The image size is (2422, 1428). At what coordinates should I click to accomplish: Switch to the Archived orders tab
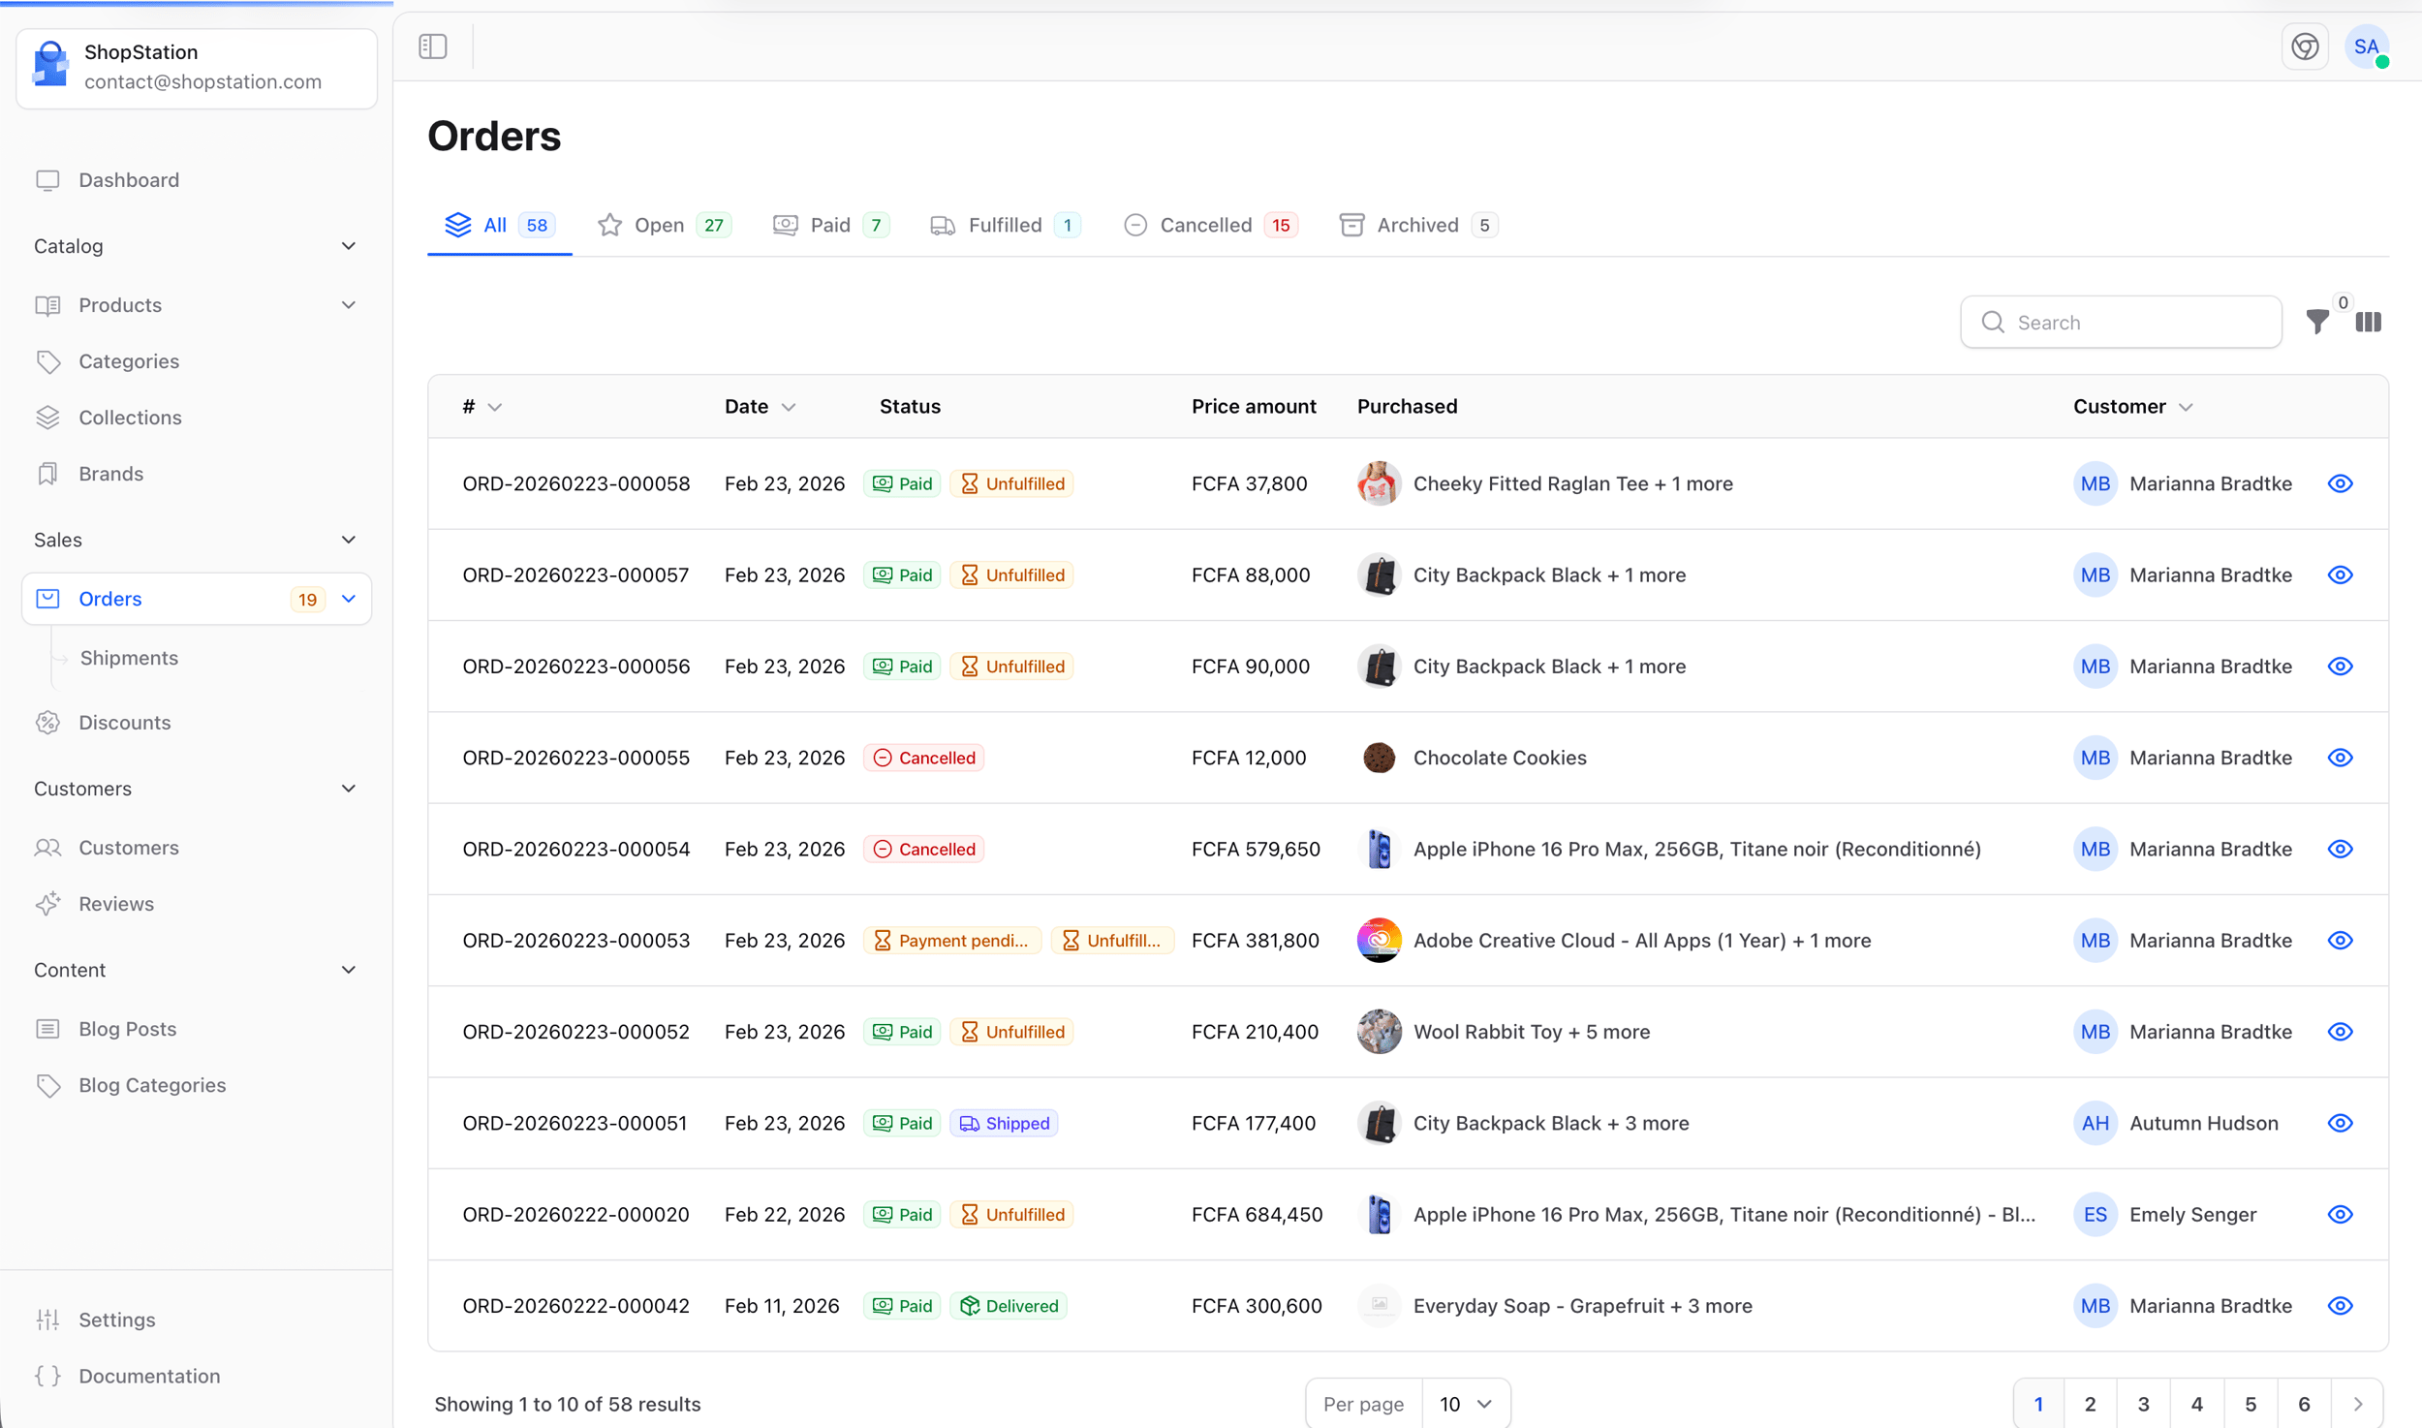1418,225
